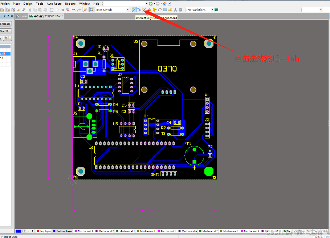
Task: Open the [No Variations] dropdown
Action: tap(212, 10)
